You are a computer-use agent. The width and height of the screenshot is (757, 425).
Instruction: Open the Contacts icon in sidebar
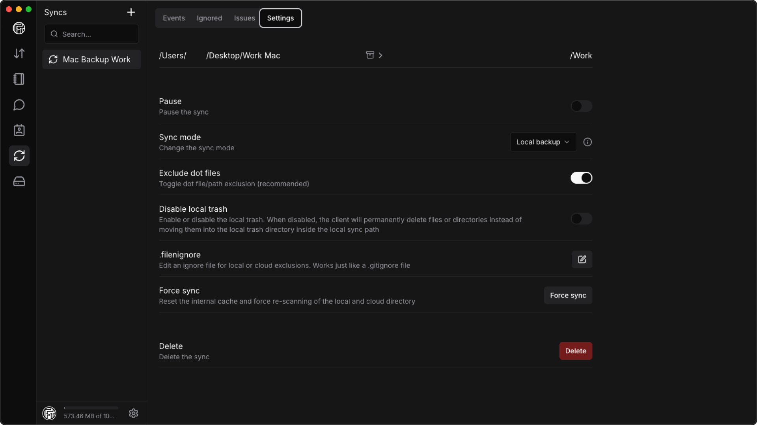[x=19, y=130]
